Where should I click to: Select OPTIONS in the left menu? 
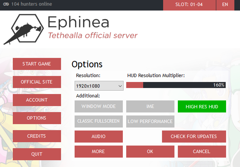click(x=37, y=118)
